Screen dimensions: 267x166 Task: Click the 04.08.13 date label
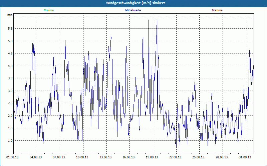[36, 157]
